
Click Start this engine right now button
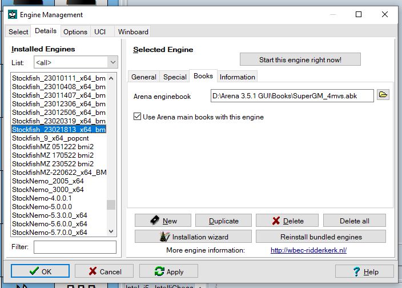[300, 59]
